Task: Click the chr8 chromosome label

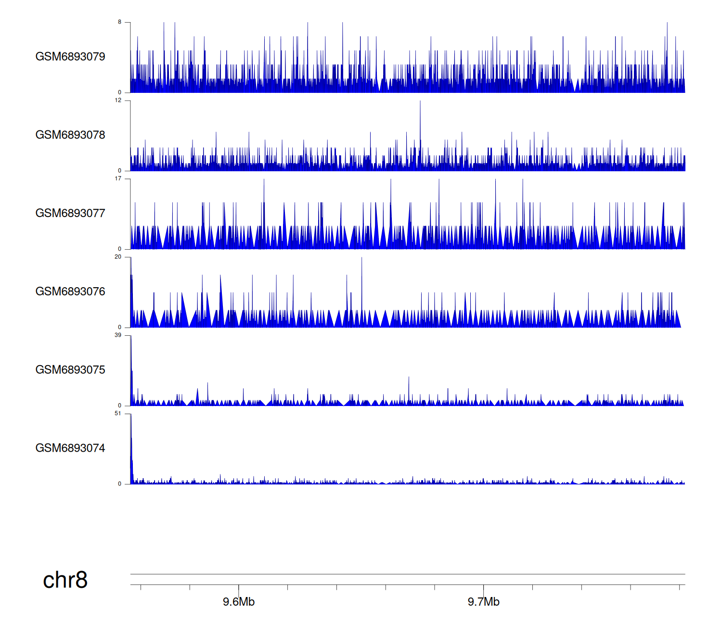Action: click(x=65, y=580)
